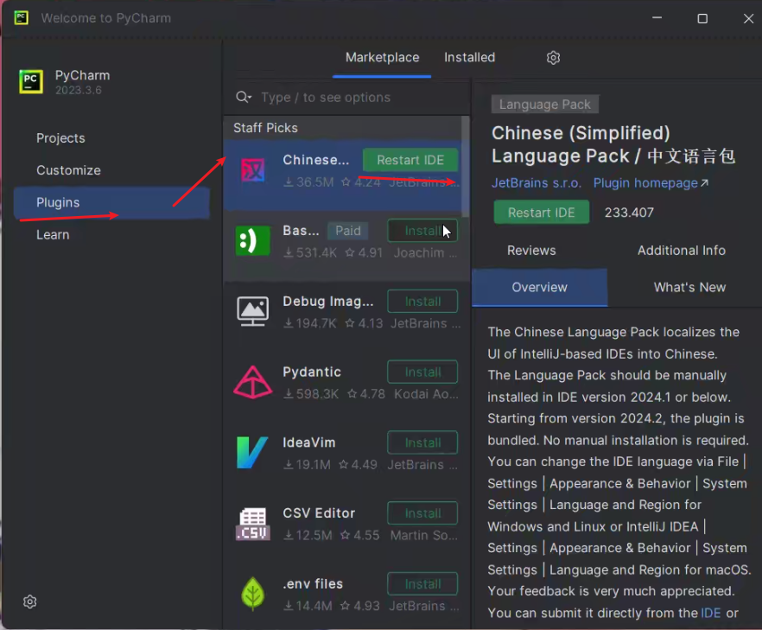Click the PyCharm 2023.3.6 version label

[79, 90]
